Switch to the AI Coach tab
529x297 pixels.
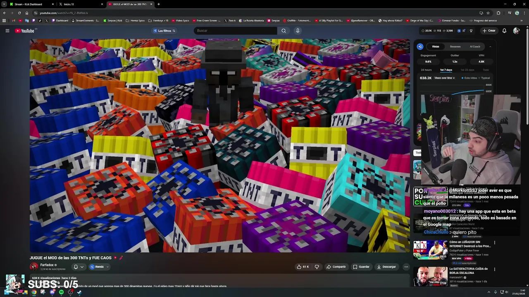(475, 47)
